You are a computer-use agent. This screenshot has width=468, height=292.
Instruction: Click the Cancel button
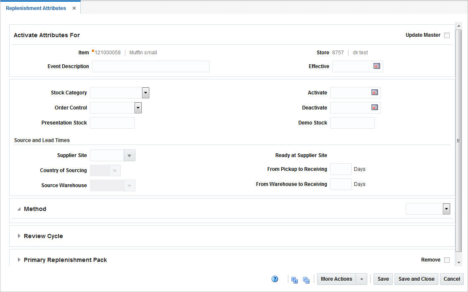coord(452,279)
